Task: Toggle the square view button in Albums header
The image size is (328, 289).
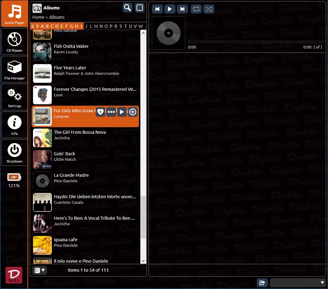Action: (x=140, y=8)
